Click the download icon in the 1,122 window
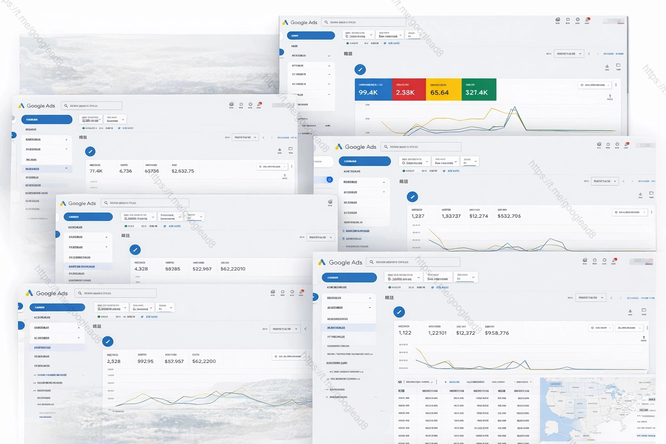666x444 pixels. click(x=630, y=311)
